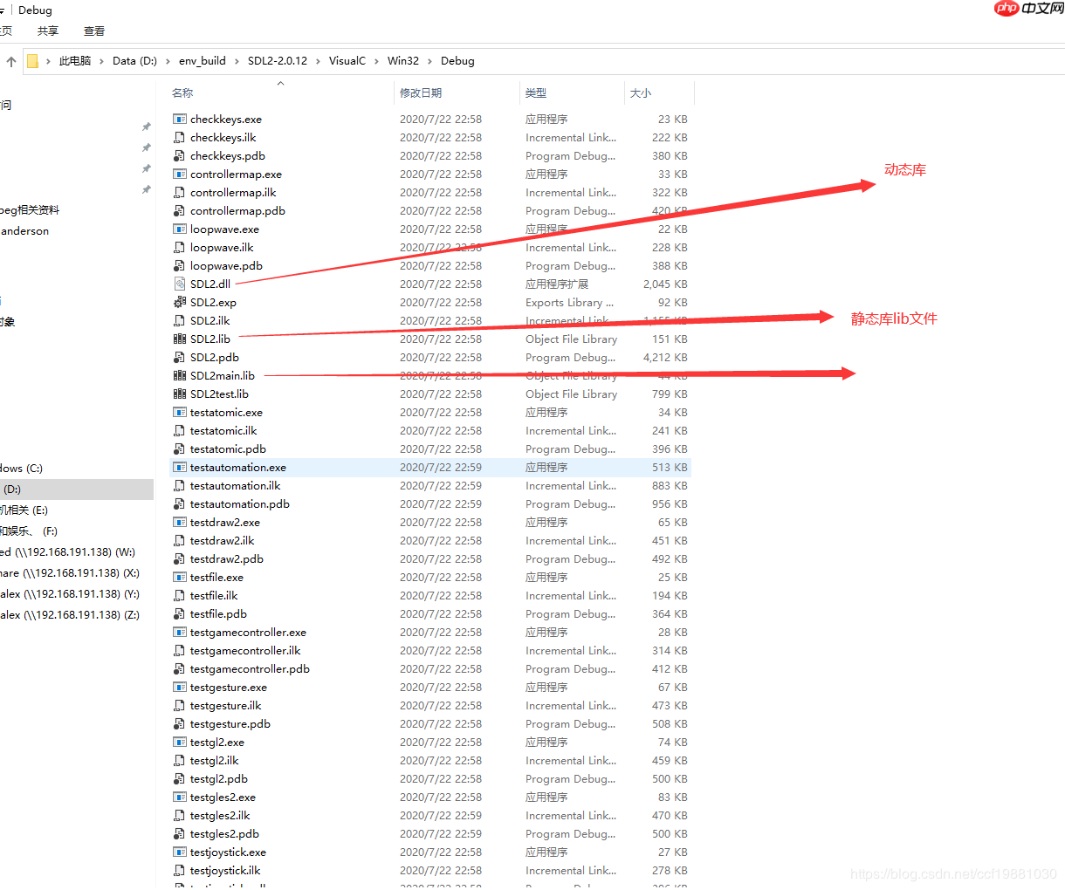Screen dimensions: 1065x890
Task: Click the testautomation.exe application icon
Action: (x=179, y=468)
